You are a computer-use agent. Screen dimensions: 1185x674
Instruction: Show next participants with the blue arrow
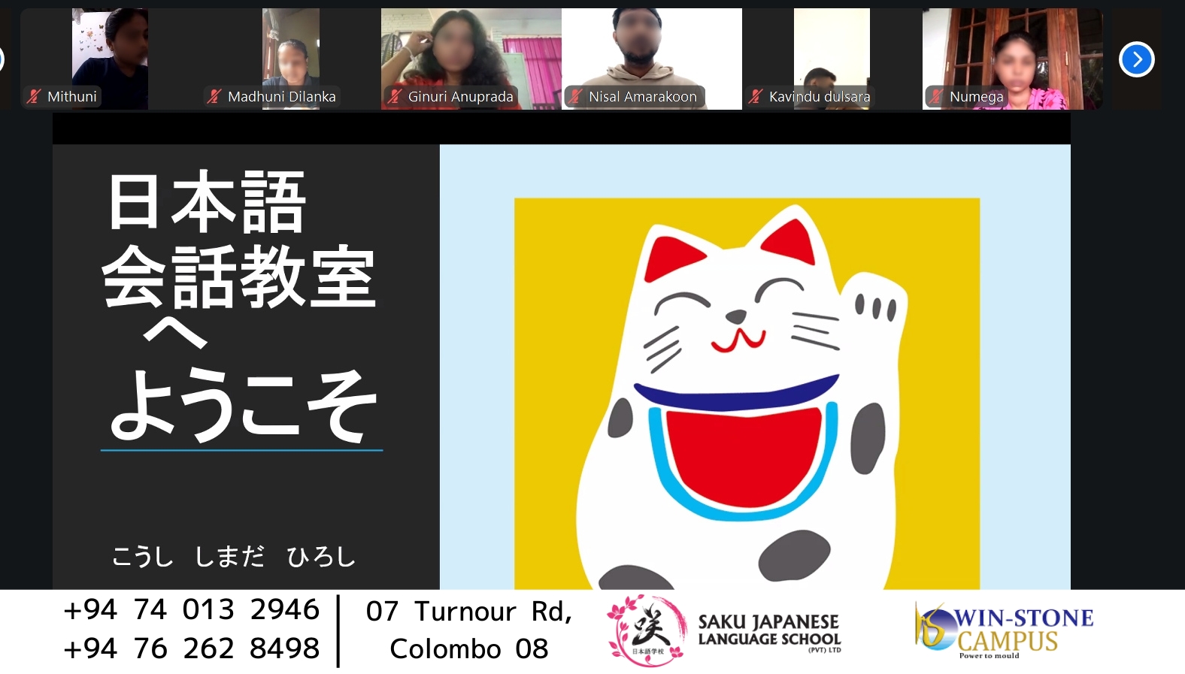pos(1136,59)
